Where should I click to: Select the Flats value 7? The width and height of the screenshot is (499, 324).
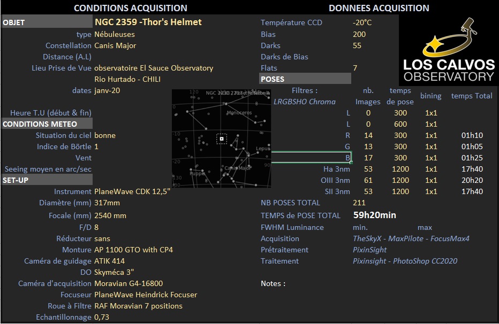coord(355,68)
